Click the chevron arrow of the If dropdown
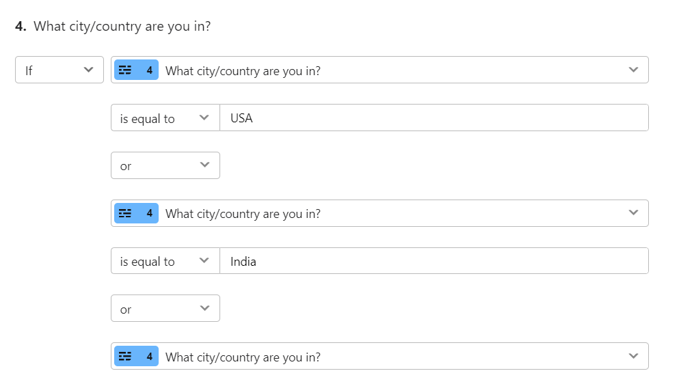 89,70
